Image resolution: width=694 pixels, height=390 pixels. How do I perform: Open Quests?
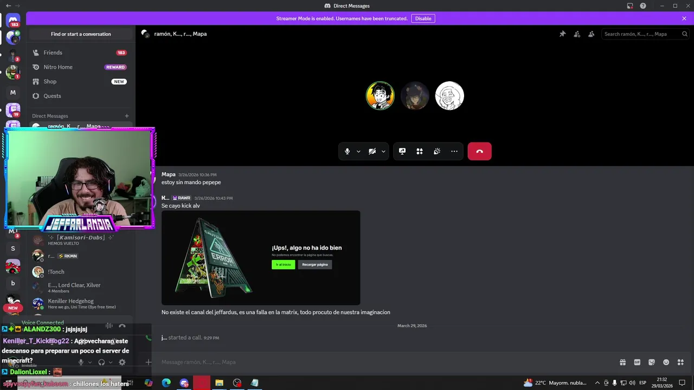pos(80,96)
